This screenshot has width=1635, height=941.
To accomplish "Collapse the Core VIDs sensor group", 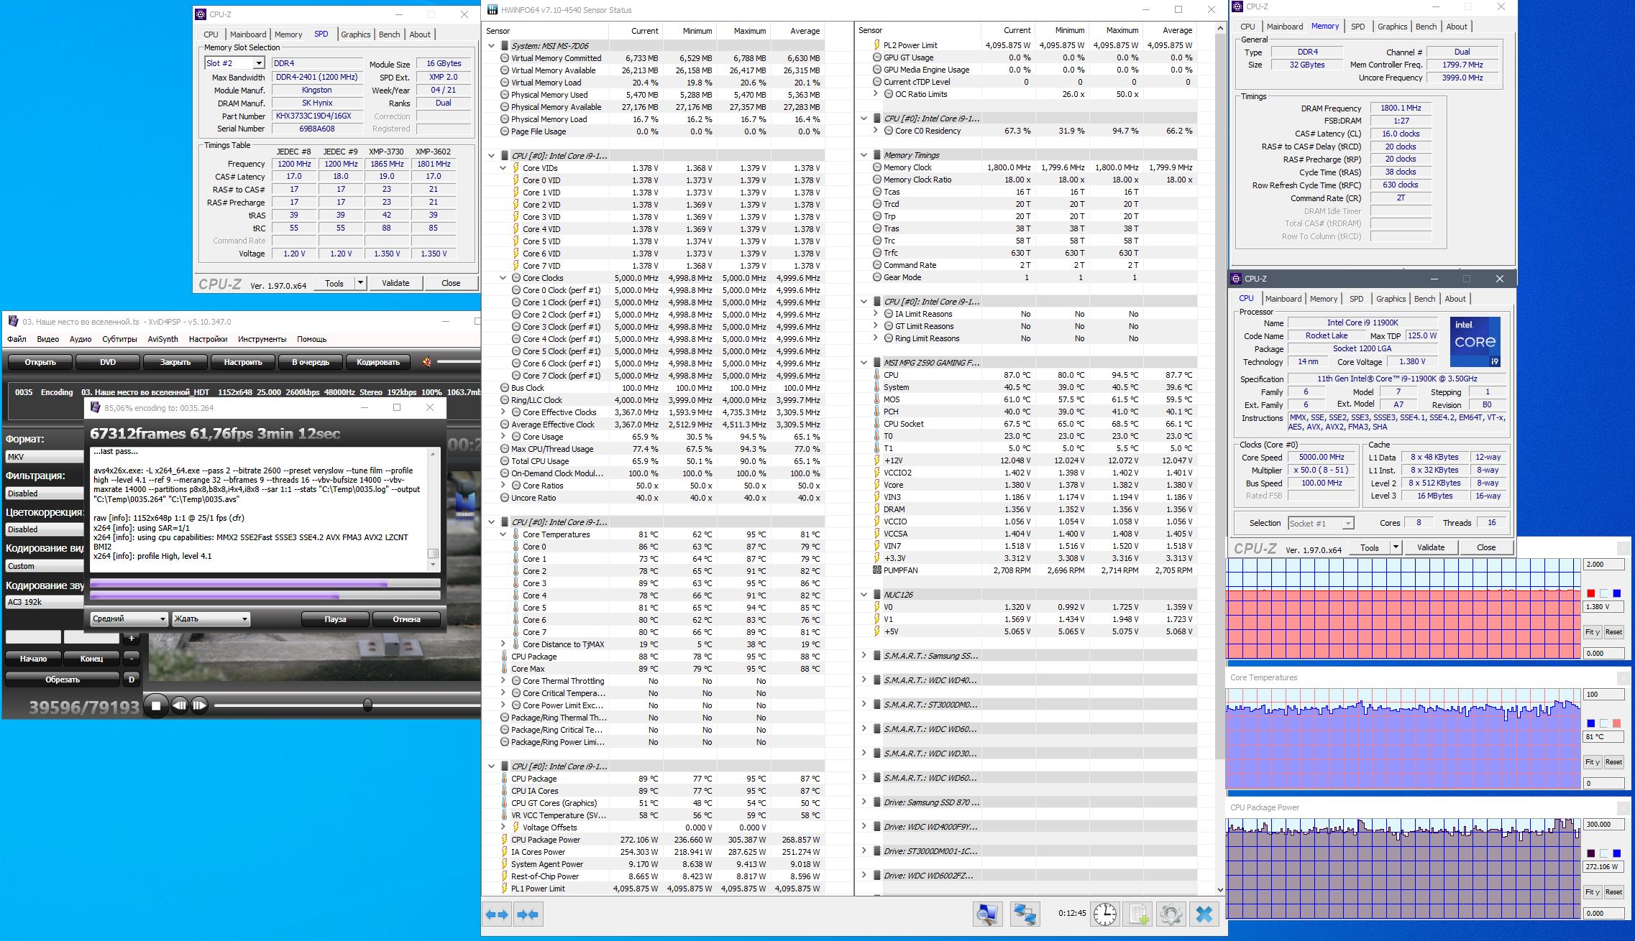I will [x=503, y=168].
